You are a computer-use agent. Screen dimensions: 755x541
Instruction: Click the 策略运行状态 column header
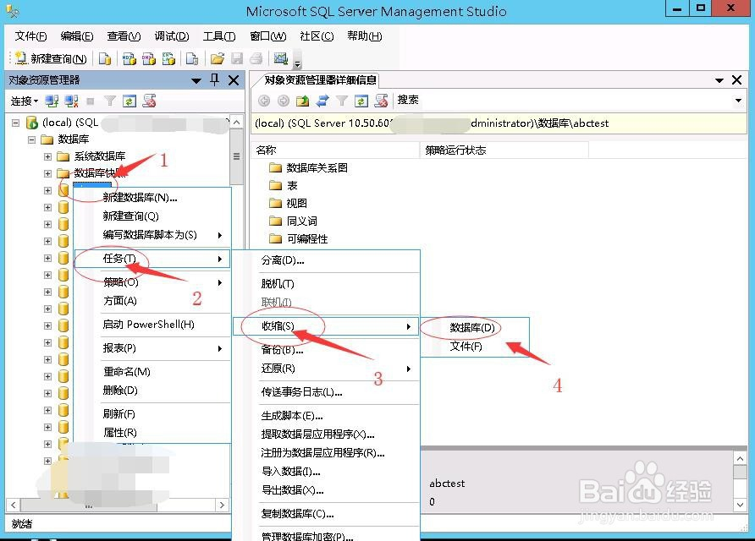[504, 150]
